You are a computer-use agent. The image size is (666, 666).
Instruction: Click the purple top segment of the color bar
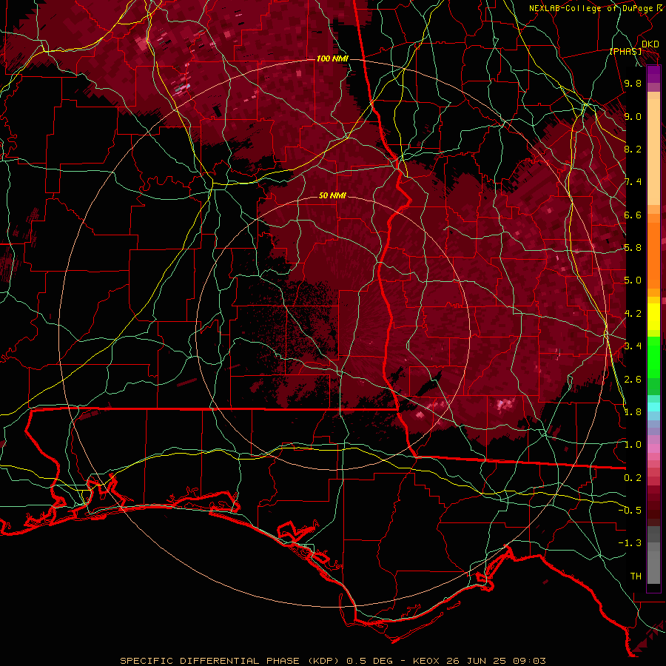653,74
